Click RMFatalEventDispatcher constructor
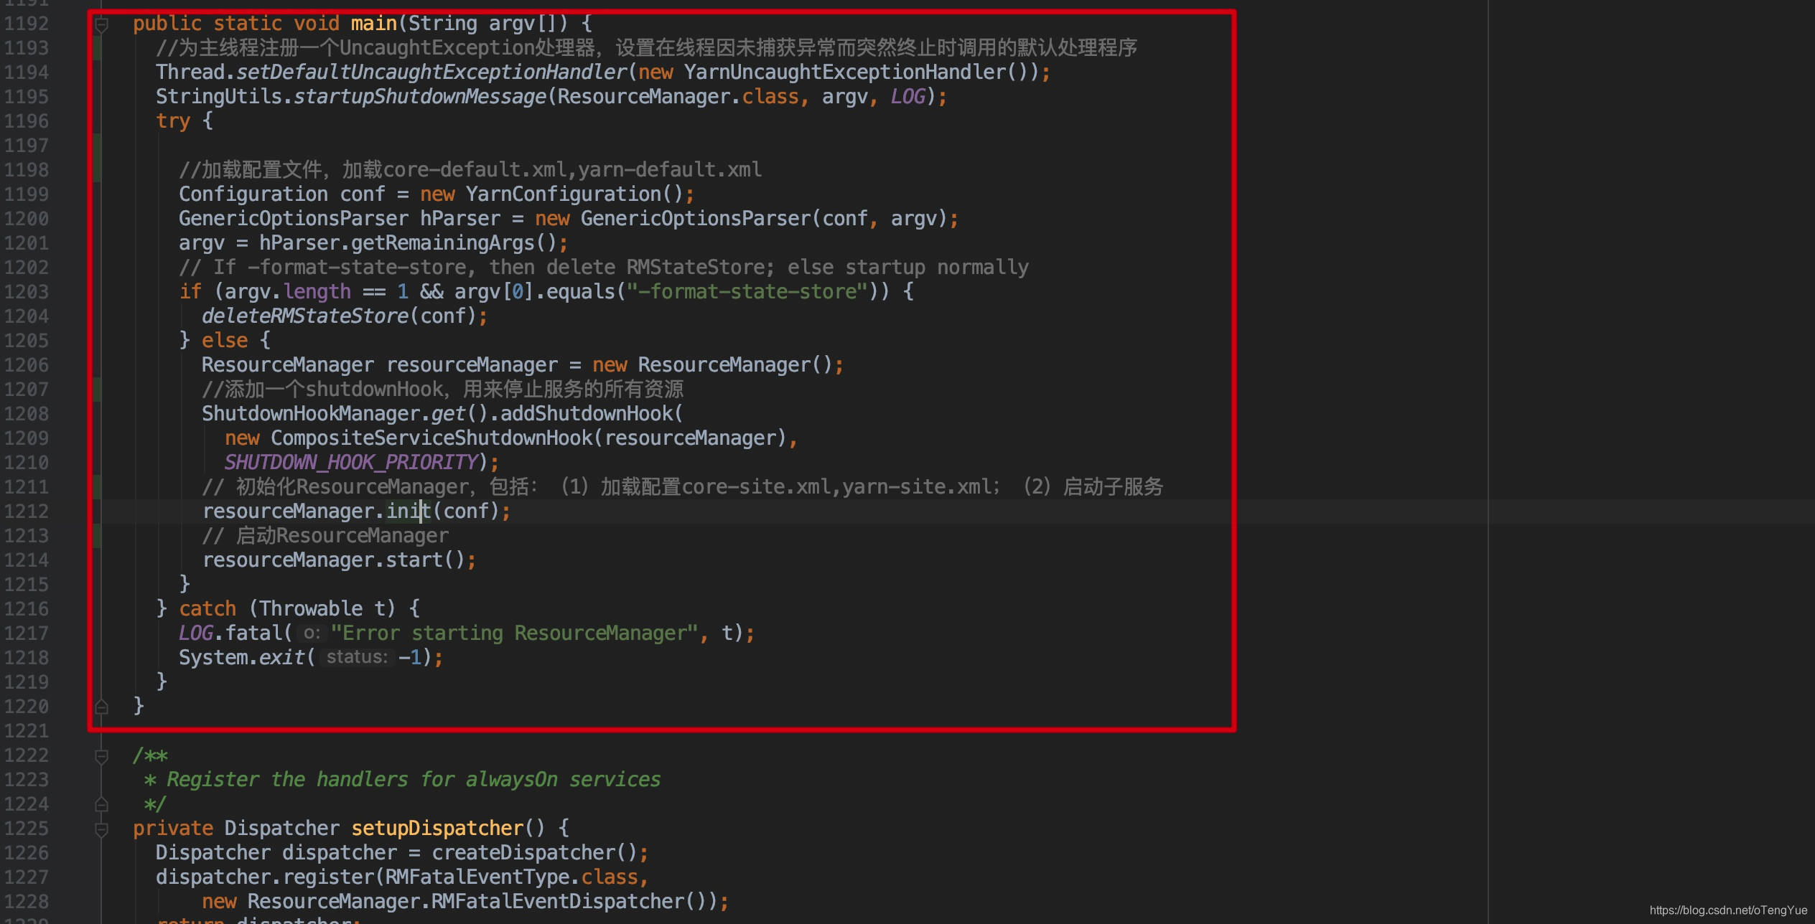The width and height of the screenshot is (1815, 924). pyautogui.click(x=558, y=902)
